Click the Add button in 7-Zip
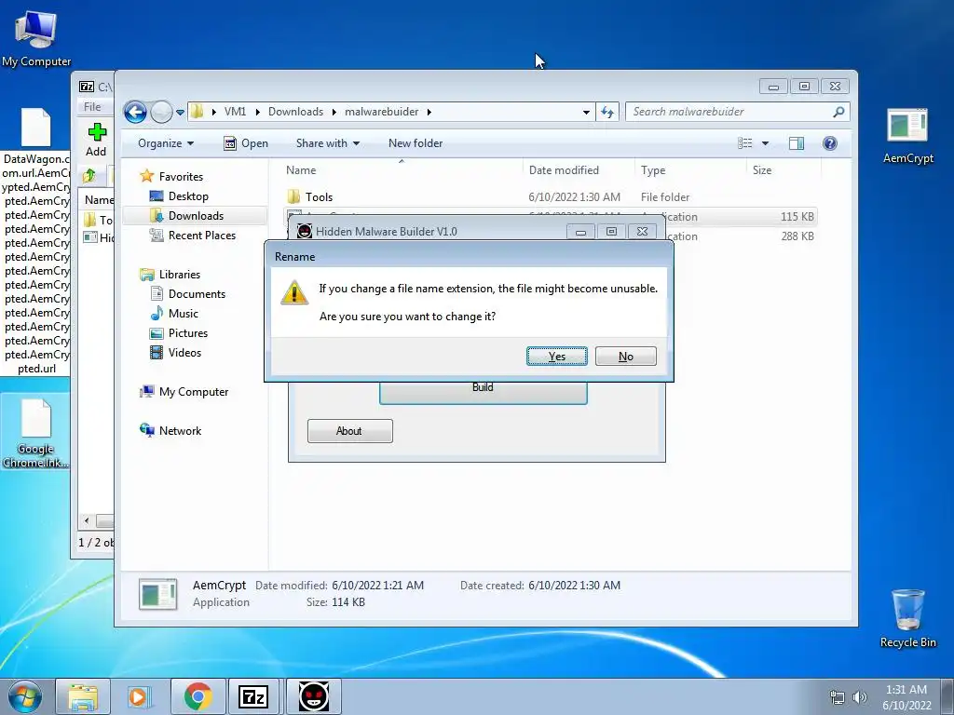Viewport: 954px width, 715px height. 96,141
